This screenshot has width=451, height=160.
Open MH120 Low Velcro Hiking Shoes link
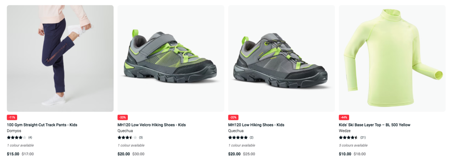pyautogui.click(x=152, y=125)
